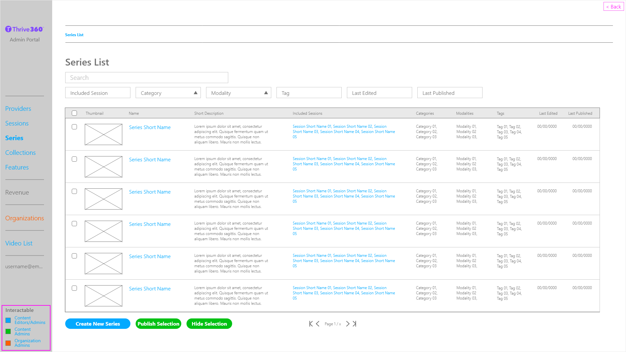This screenshot has height=352, width=626.
Task: Click blue Content Editors legend swatch
Action: point(8,320)
